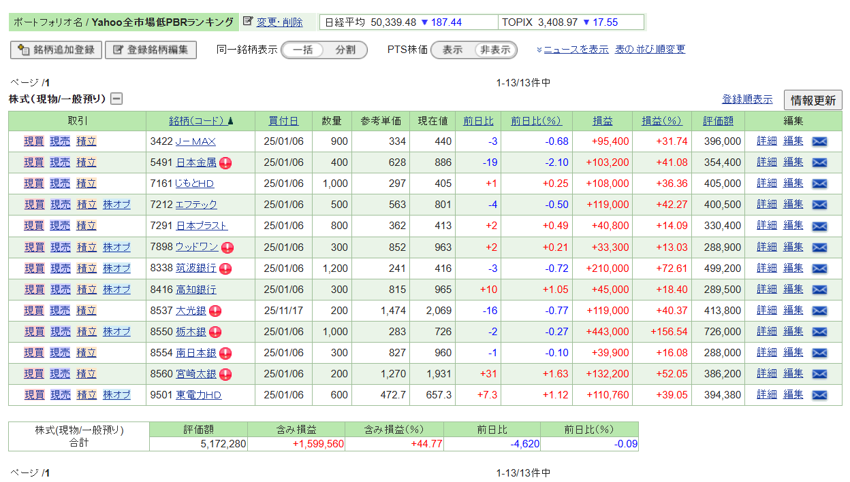The height and width of the screenshot is (482, 850).
Task: Open the mail alert icon for 東電力HD
Action: coord(819,395)
